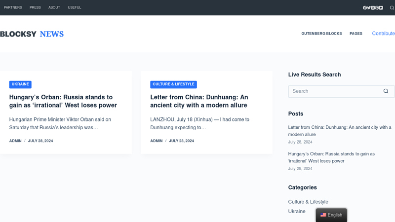Open the Twitter social icon

pos(369,8)
